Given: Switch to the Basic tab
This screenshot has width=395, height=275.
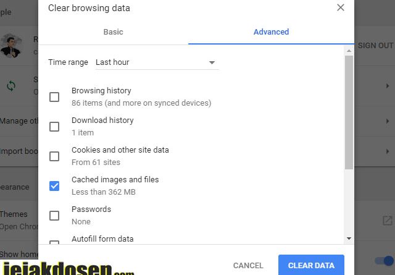Looking at the screenshot, I should (113, 32).
